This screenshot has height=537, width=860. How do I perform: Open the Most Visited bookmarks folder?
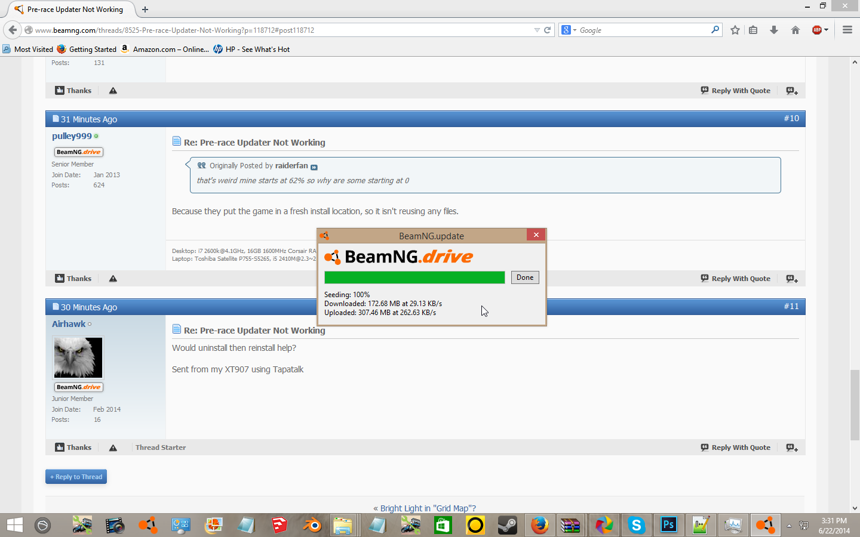[28, 49]
